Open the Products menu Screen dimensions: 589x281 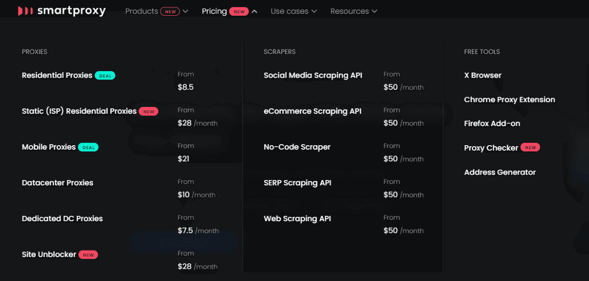pos(141,11)
